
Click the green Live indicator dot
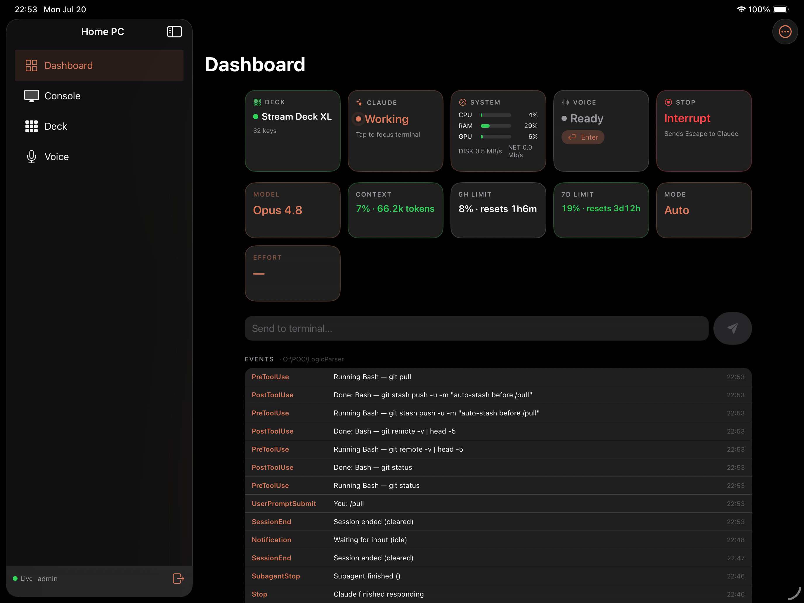tap(15, 578)
